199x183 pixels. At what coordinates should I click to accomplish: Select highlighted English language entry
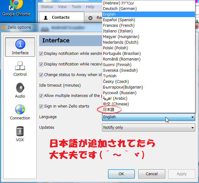pyautogui.click(x=149, y=14)
